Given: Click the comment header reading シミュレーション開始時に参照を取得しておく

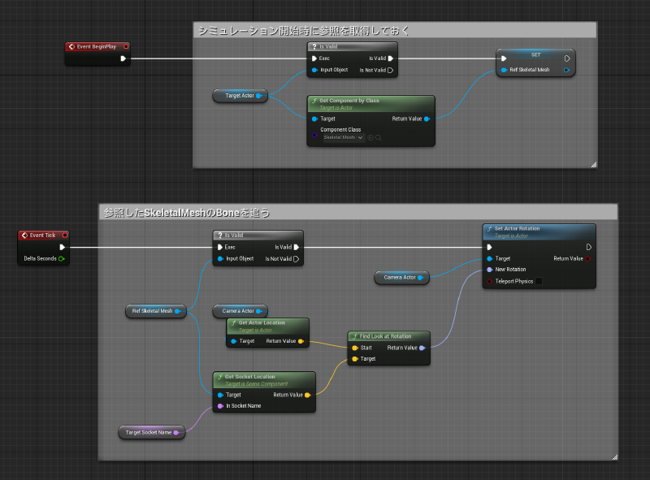Looking at the screenshot, I should click(395, 31).
